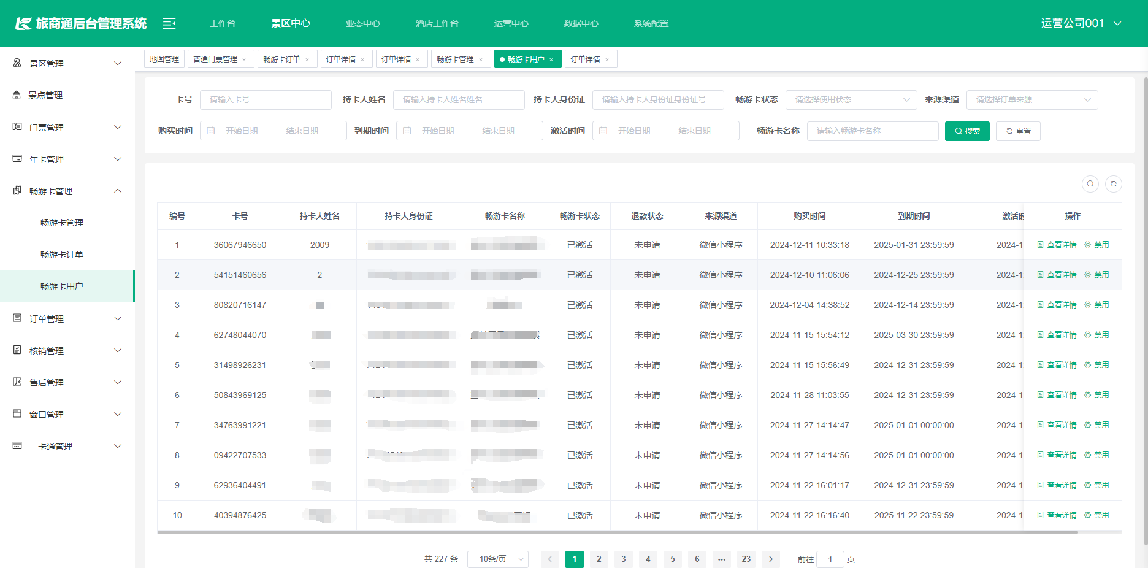Expand the 景区管理 sidebar menu
1148x568 pixels.
point(118,63)
